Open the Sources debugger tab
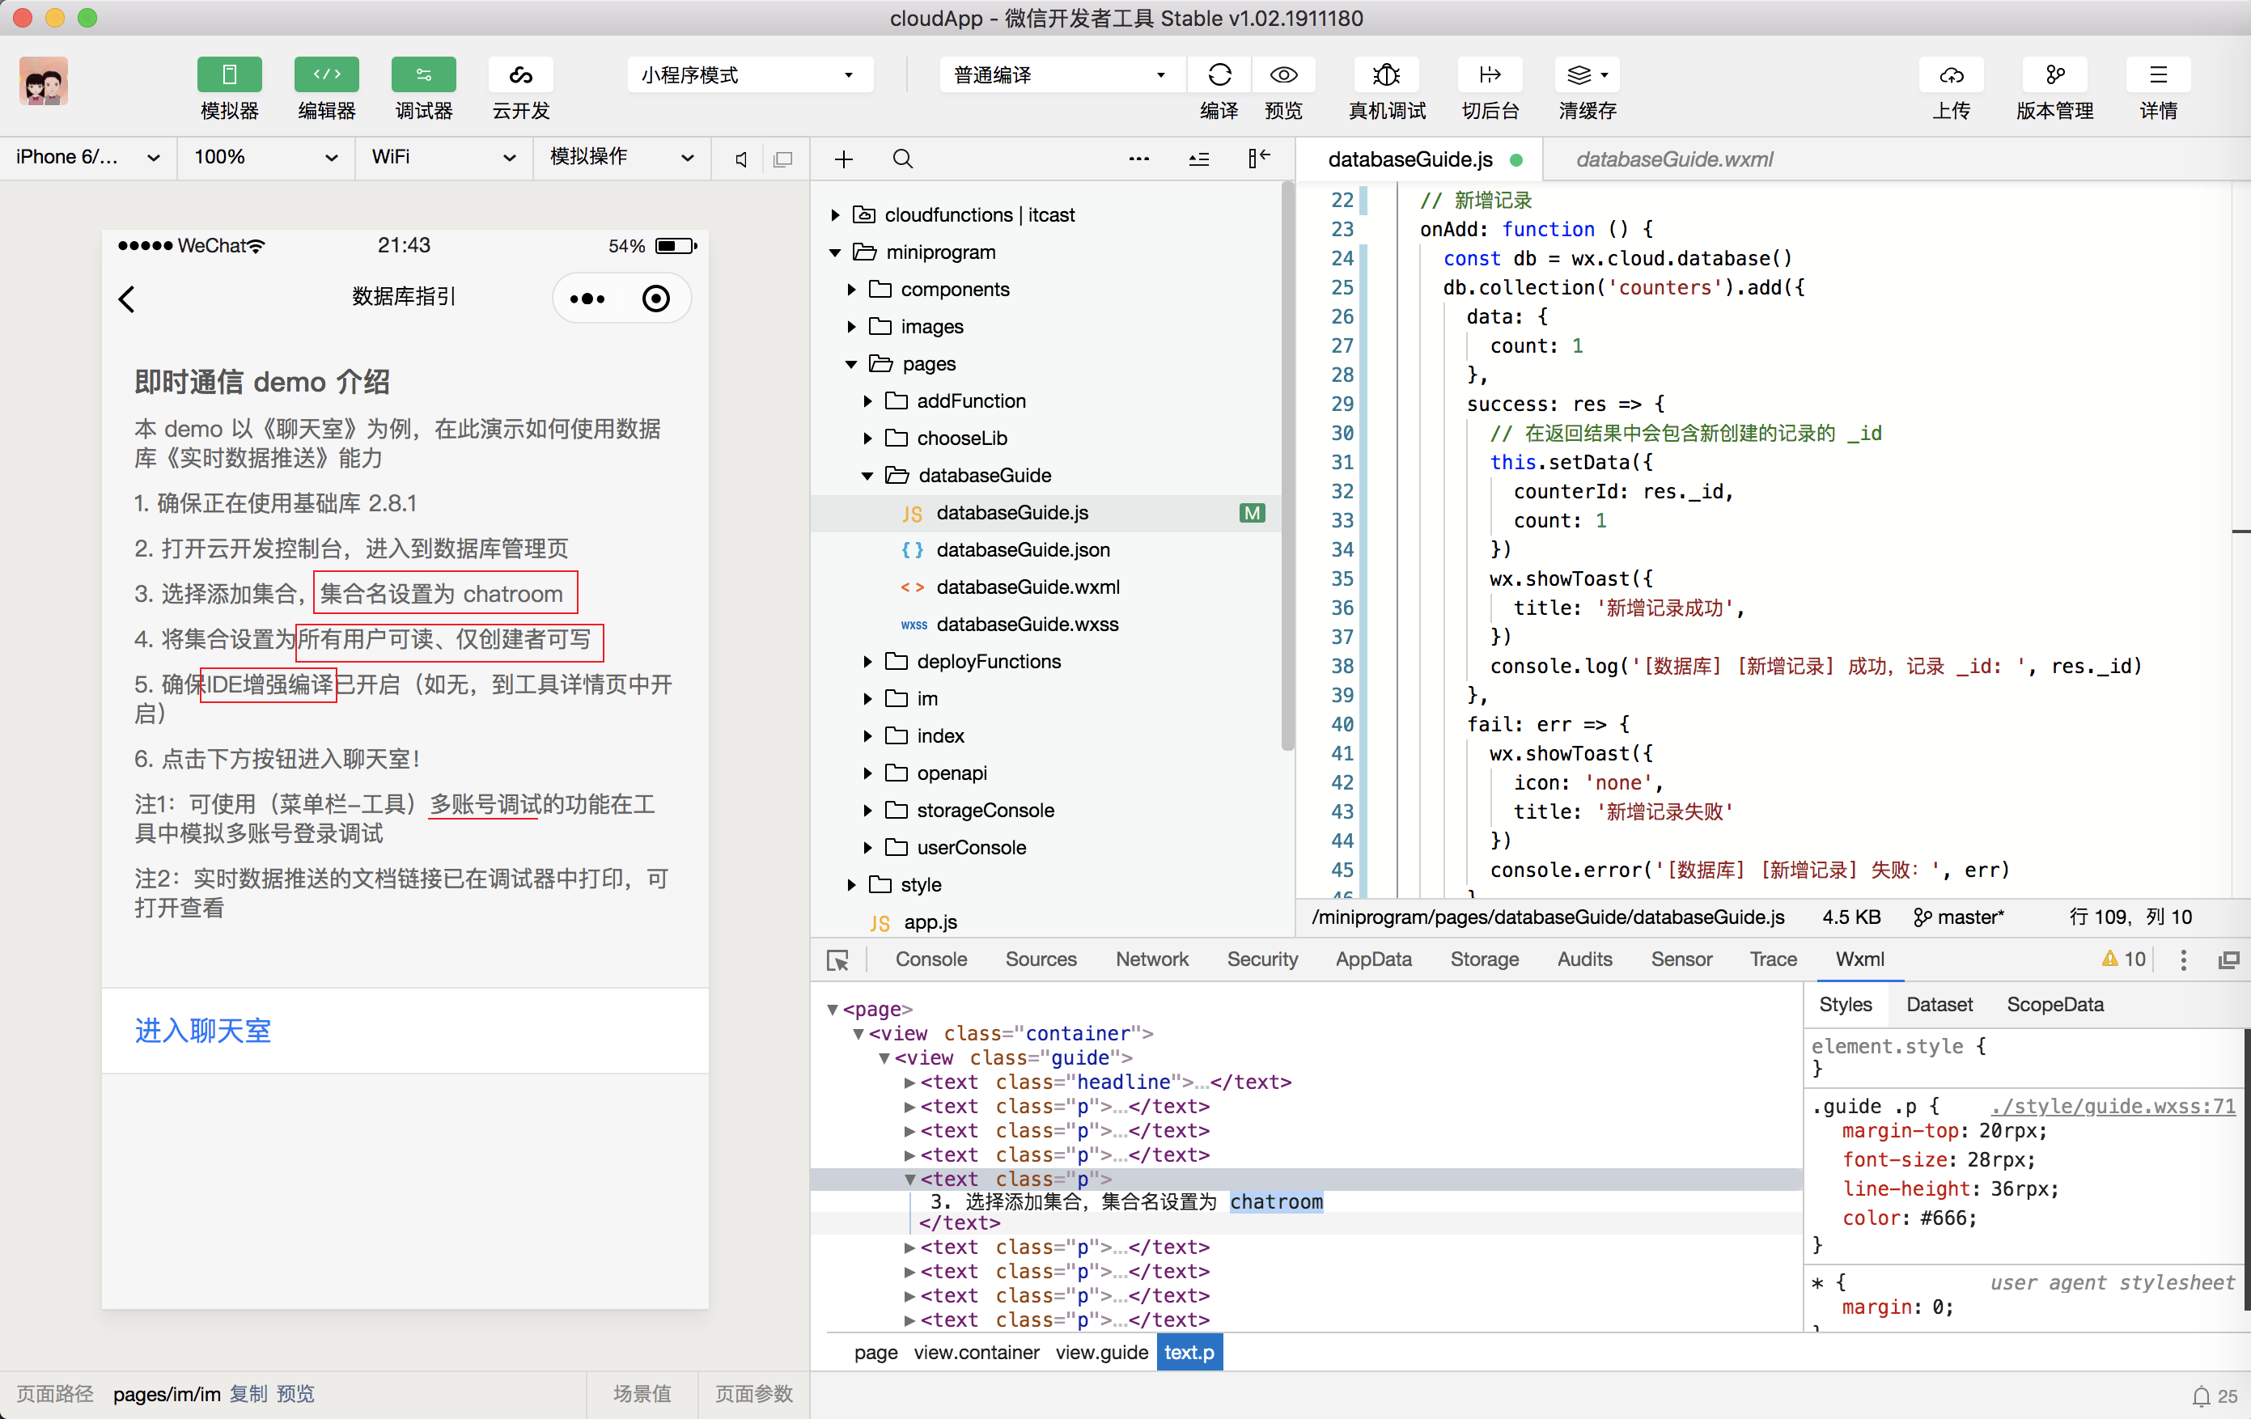This screenshot has height=1419, width=2251. [x=1041, y=959]
